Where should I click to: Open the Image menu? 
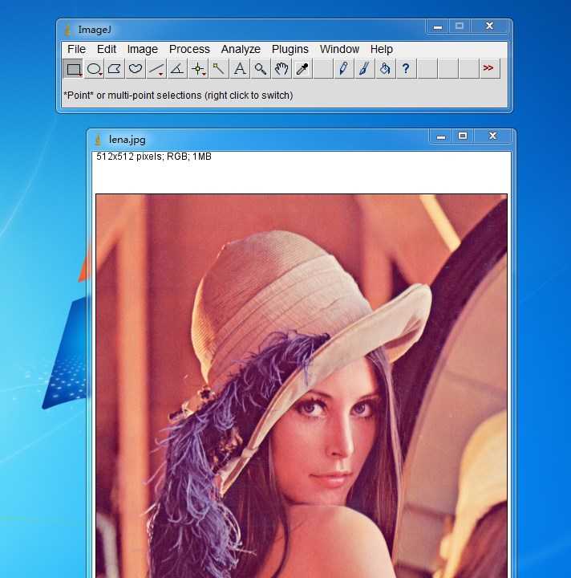(x=143, y=49)
